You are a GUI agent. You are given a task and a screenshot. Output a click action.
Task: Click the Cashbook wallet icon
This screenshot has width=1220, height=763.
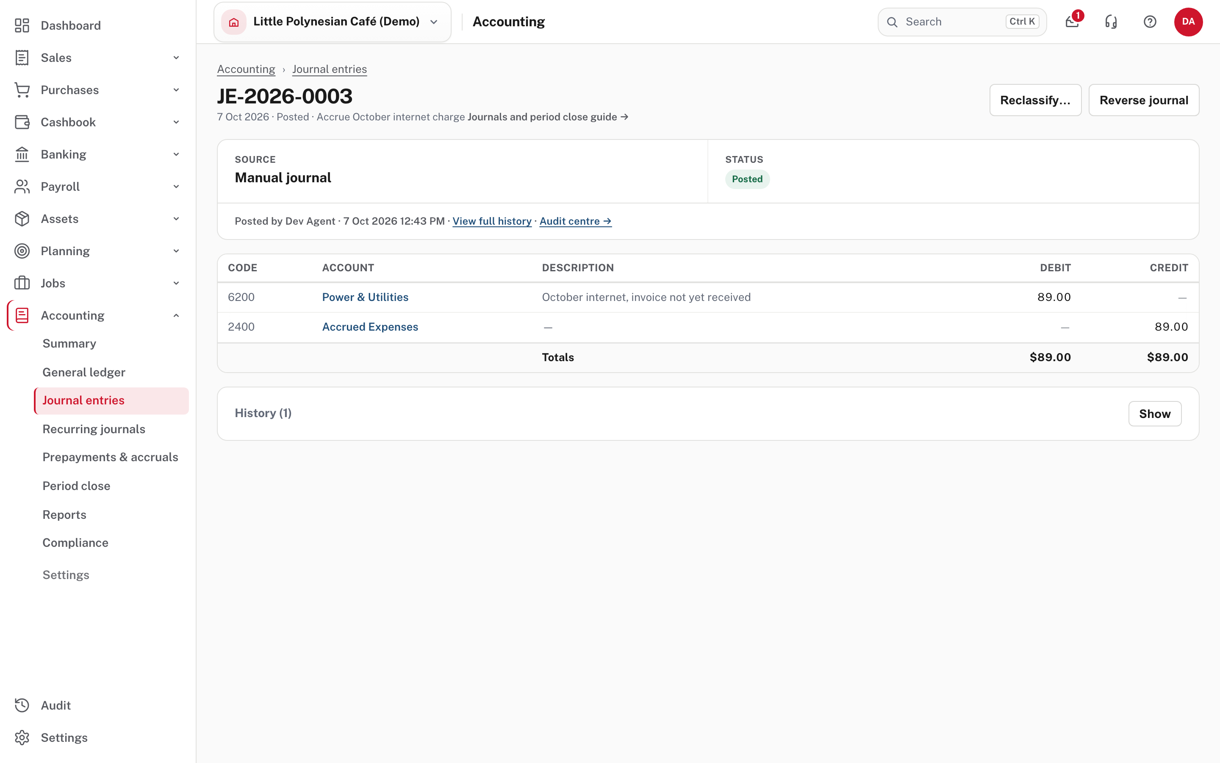pos(22,122)
